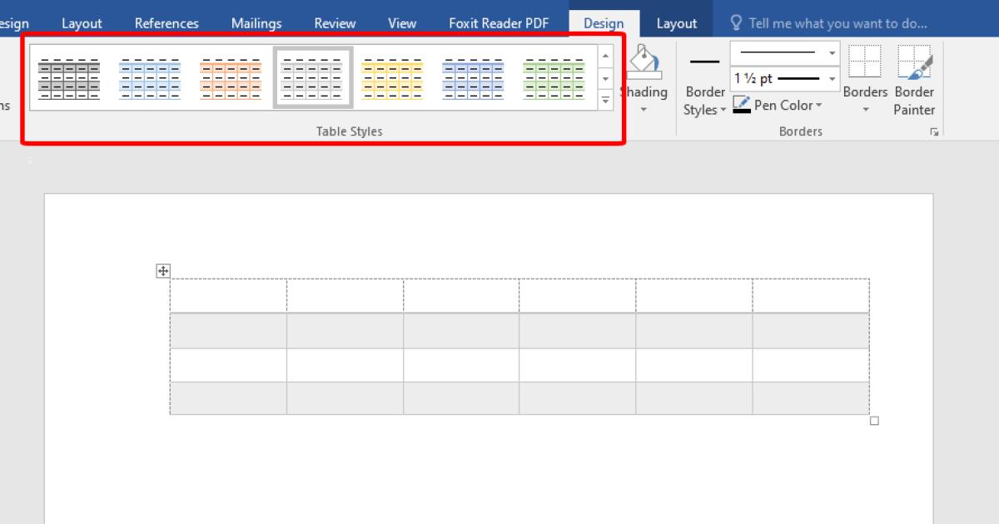
Task: Click the Shading paint bucket icon
Action: [x=644, y=62]
